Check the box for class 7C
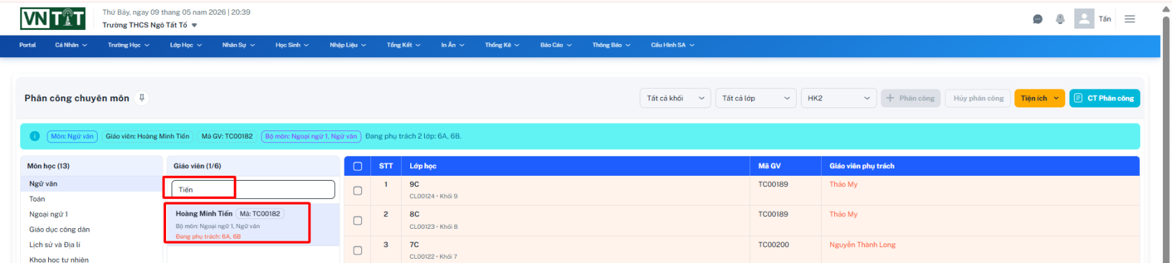The width and height of the screenshot is (1172, 263). 358,250
